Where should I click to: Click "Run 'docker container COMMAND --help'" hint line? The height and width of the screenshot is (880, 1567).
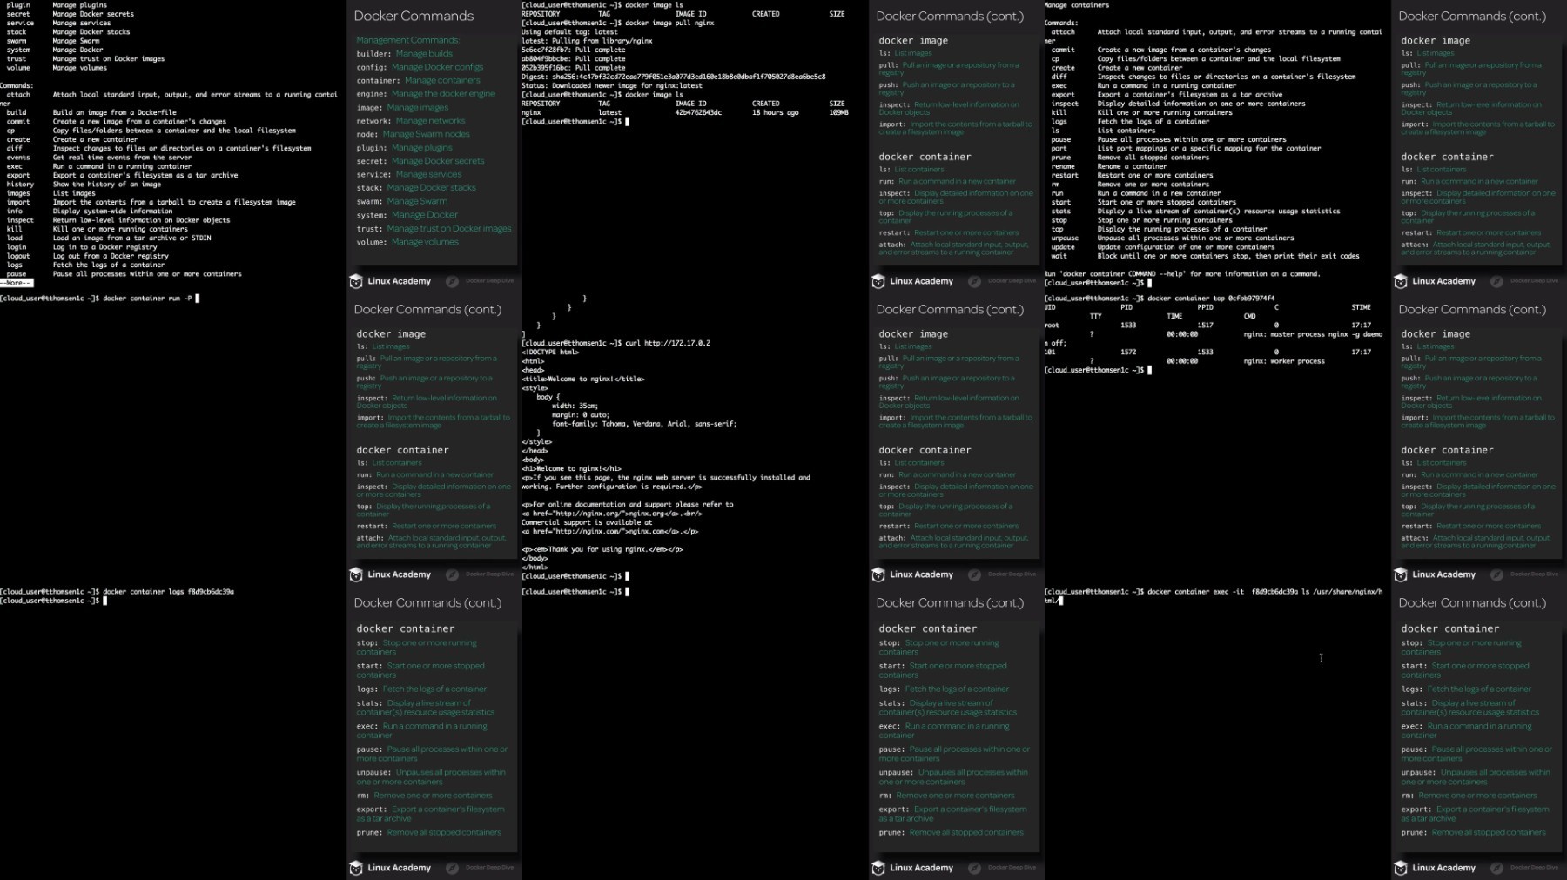click(x=1182, y=274)
